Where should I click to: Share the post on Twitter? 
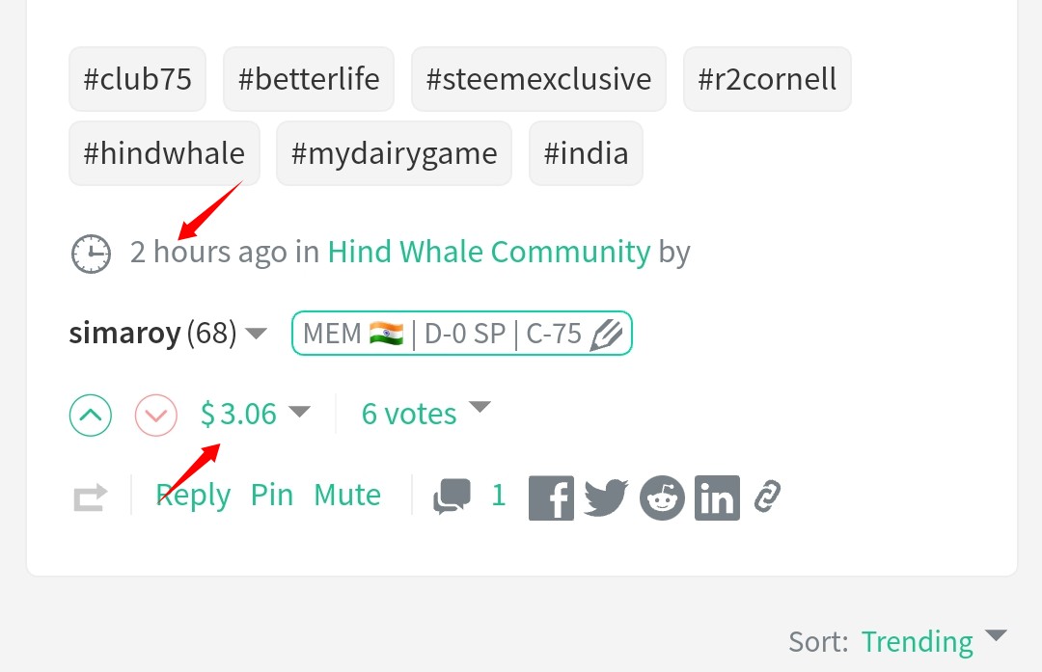[606, 497]
